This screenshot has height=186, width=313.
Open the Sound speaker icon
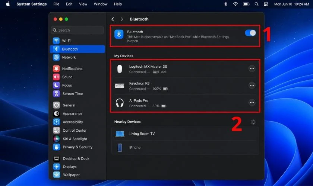pos(56,77)
